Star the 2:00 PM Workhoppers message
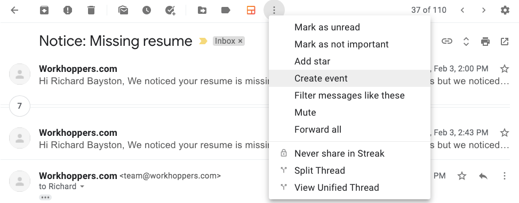Viewport: 519px width, 203px height. 505,69
